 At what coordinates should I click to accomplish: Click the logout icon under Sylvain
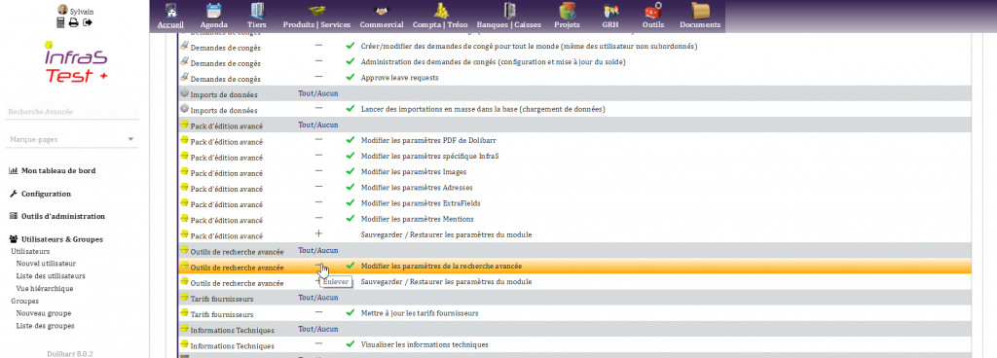[88, 22]
